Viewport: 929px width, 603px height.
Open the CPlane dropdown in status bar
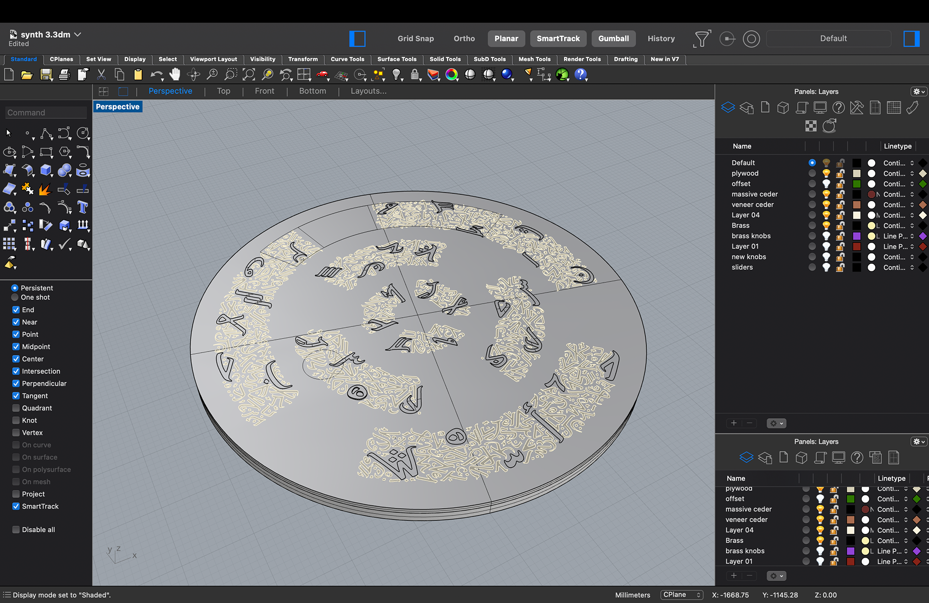coord(682,595)
